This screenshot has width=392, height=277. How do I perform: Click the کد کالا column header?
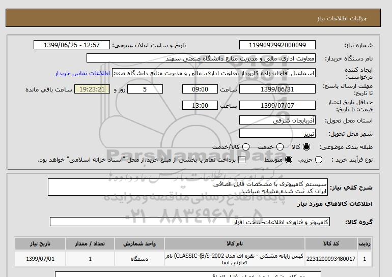331,243
